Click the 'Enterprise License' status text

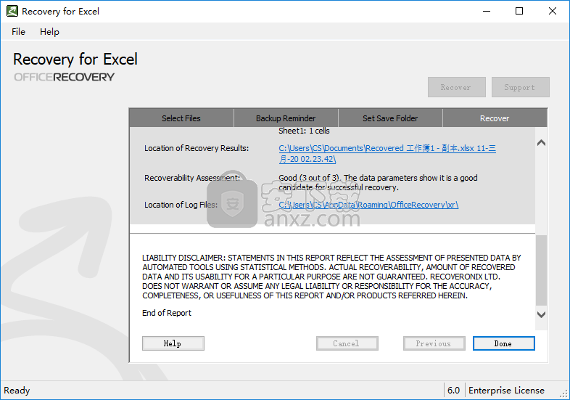click(x=506, y=390)
